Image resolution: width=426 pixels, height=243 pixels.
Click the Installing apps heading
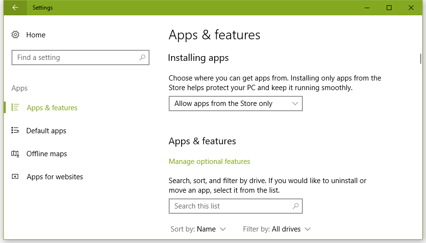pyautogui.click(x=198, y=58)
